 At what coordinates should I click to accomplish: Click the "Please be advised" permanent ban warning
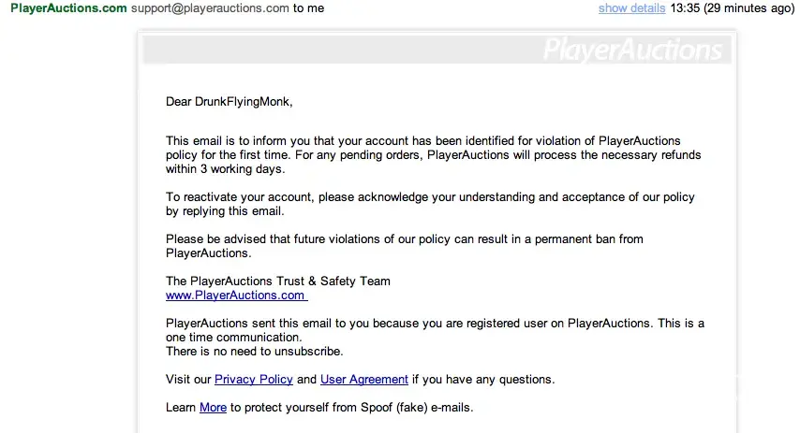pos(404,246)
